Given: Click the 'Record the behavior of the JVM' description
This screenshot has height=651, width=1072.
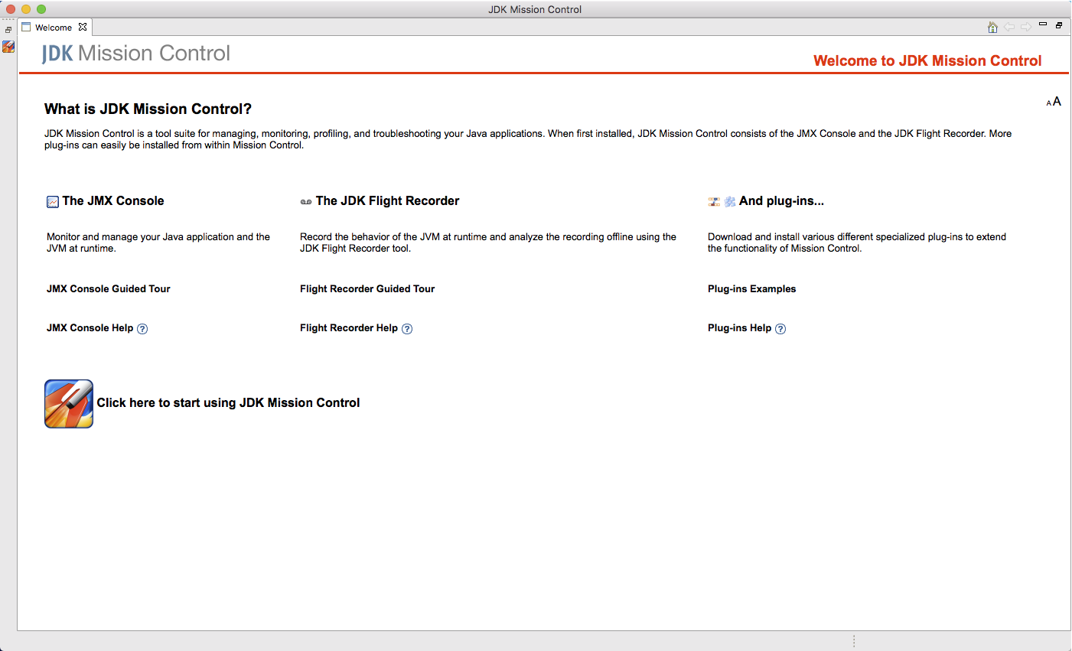Looking at the screenshot, I should point(488,242).
